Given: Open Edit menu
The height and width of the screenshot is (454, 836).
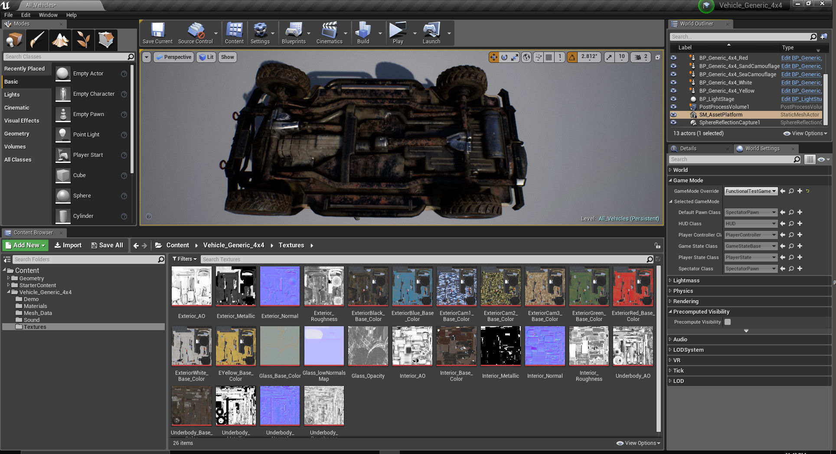Looking at the screenshot, I should coord(26,15).
